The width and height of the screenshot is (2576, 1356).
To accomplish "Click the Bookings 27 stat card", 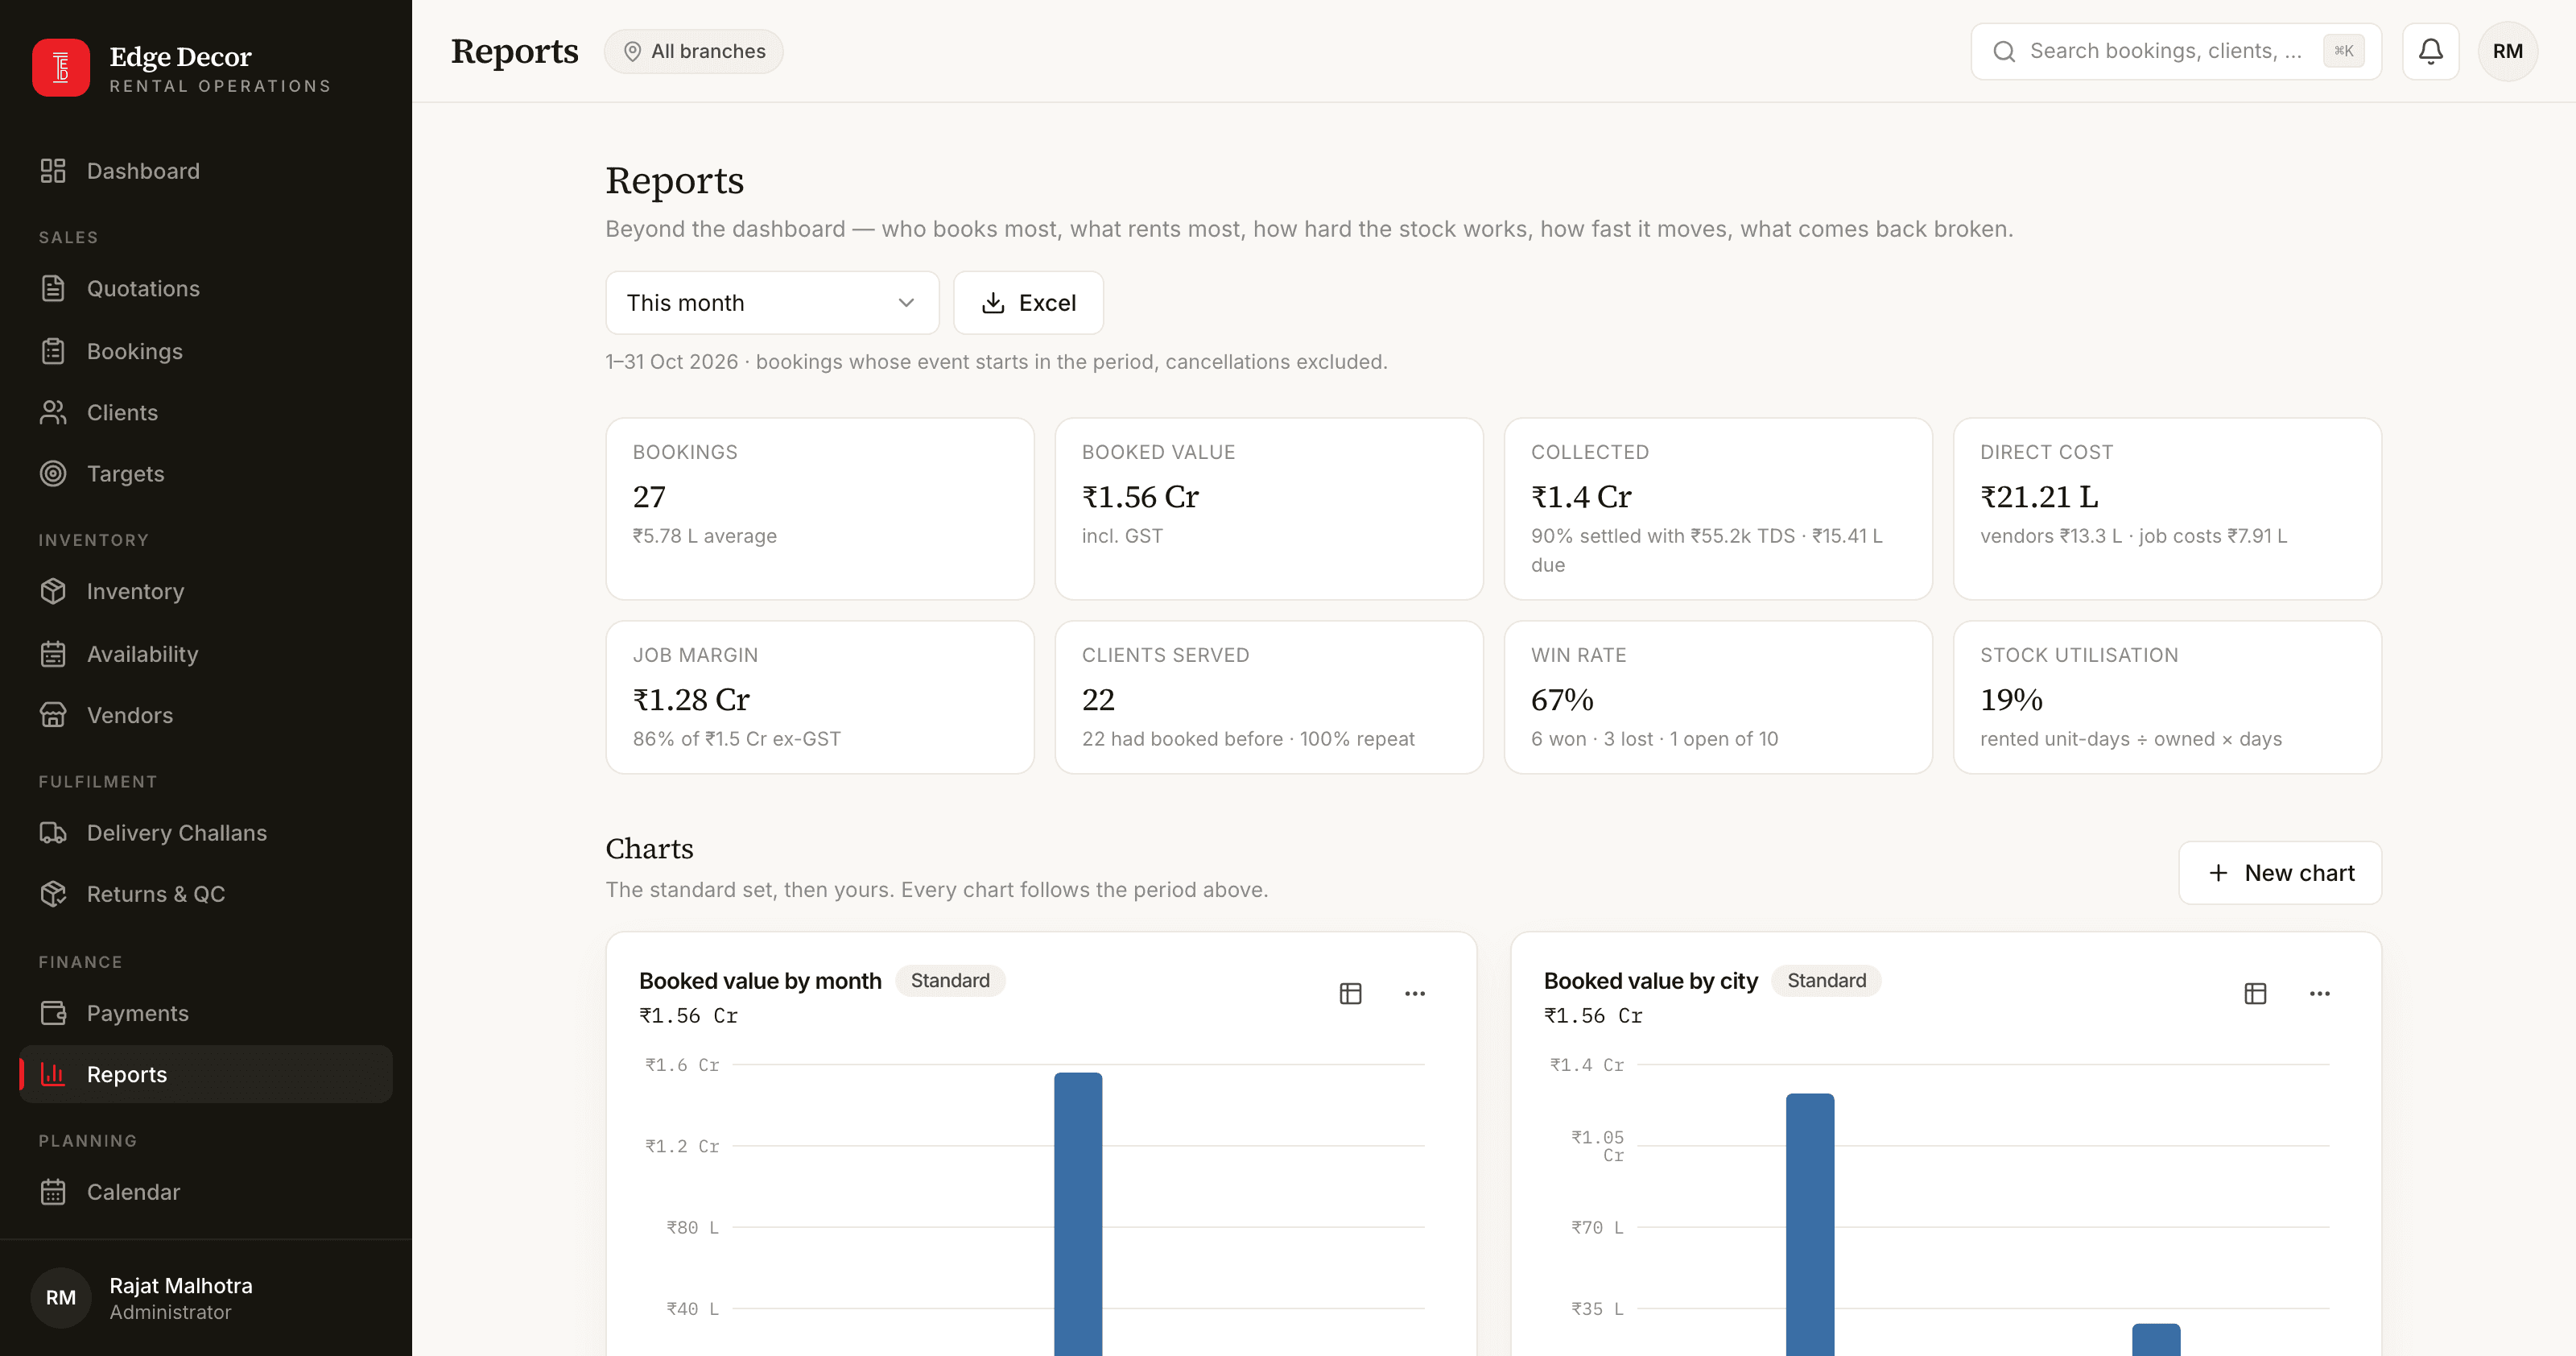I will 820,509.
